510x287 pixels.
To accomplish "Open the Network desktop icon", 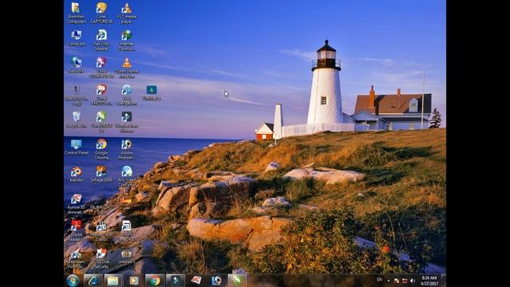I will [x=76, y=65].
